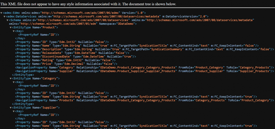275x129 pixels.
Task: Collapse the edmx:DataServices node triangle
Action: point(4,16)
